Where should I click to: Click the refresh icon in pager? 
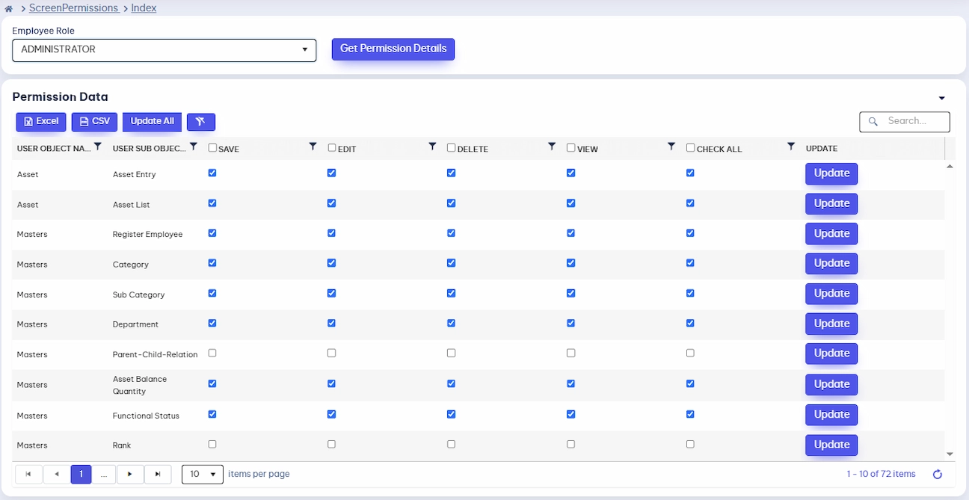938,474
